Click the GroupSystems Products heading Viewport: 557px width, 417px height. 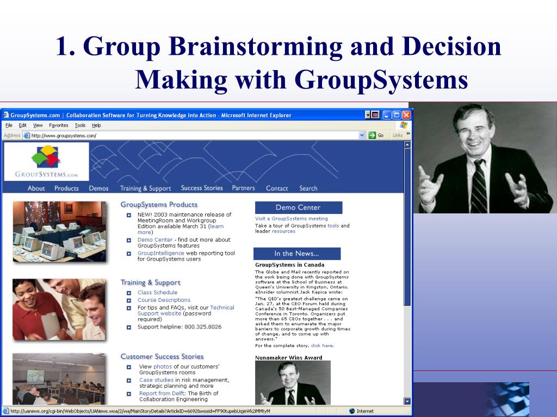pos(159,205)
